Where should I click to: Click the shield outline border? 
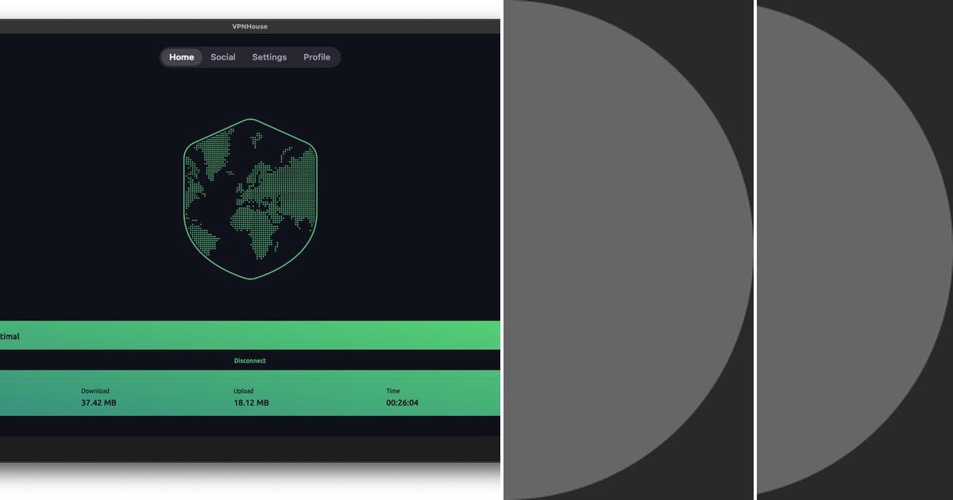[250, 279]
